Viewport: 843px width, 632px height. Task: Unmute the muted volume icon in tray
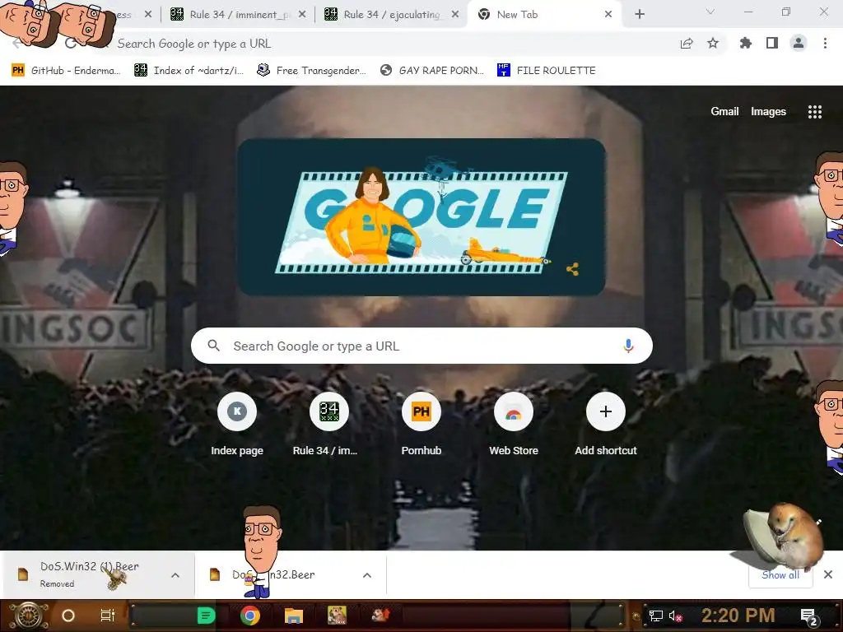[675, 616]
